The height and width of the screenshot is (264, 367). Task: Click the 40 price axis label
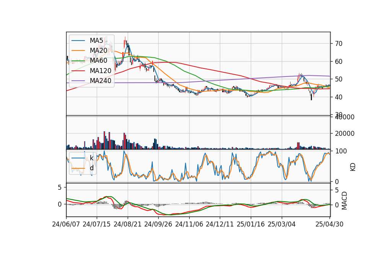click(339, 97)
